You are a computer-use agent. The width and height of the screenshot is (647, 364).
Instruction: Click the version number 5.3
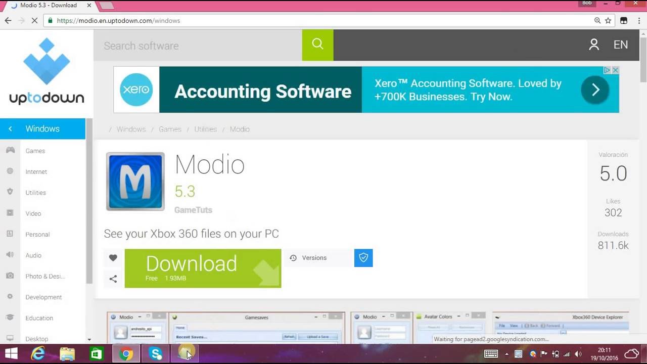tap(184, 191)
